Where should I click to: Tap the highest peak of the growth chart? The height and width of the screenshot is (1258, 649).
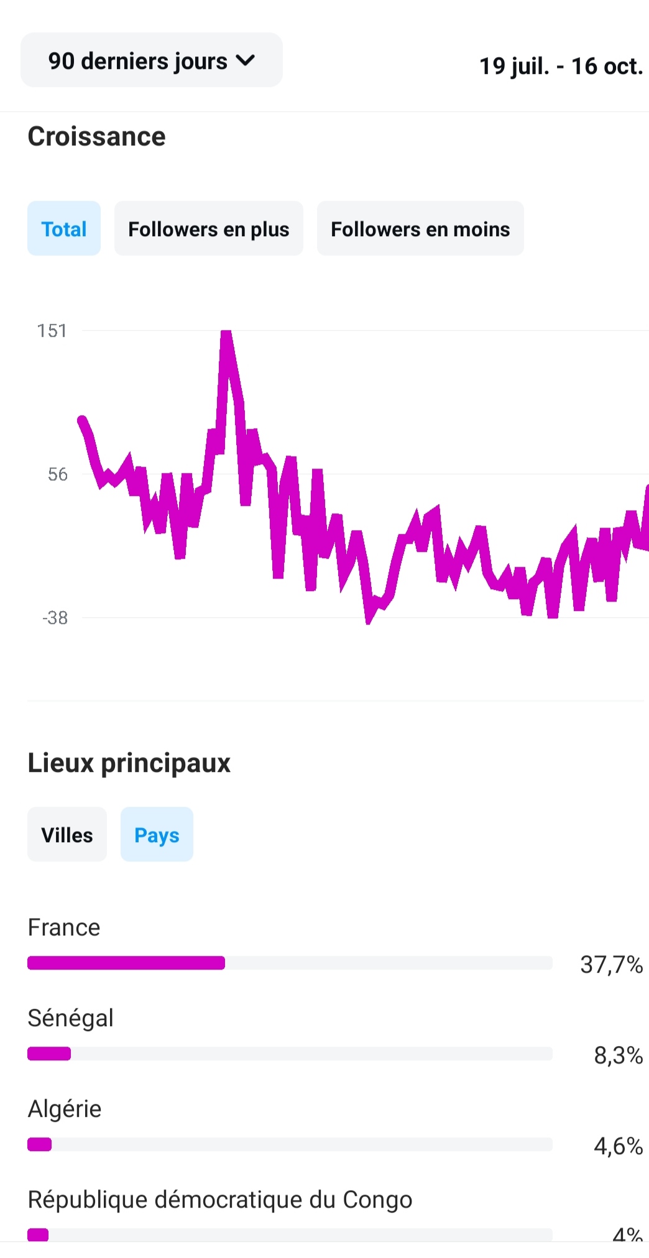click(226, 334)
